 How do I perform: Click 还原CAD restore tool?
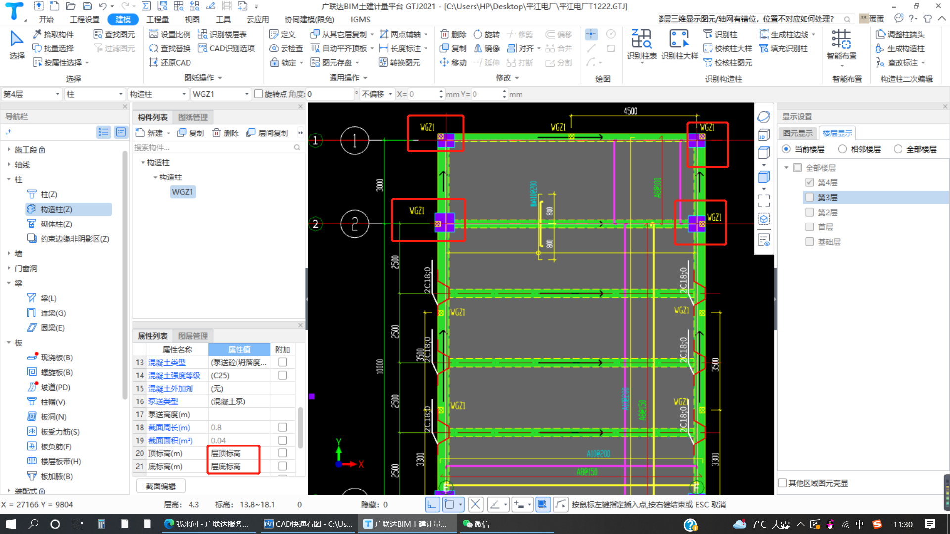coord(170,63)
